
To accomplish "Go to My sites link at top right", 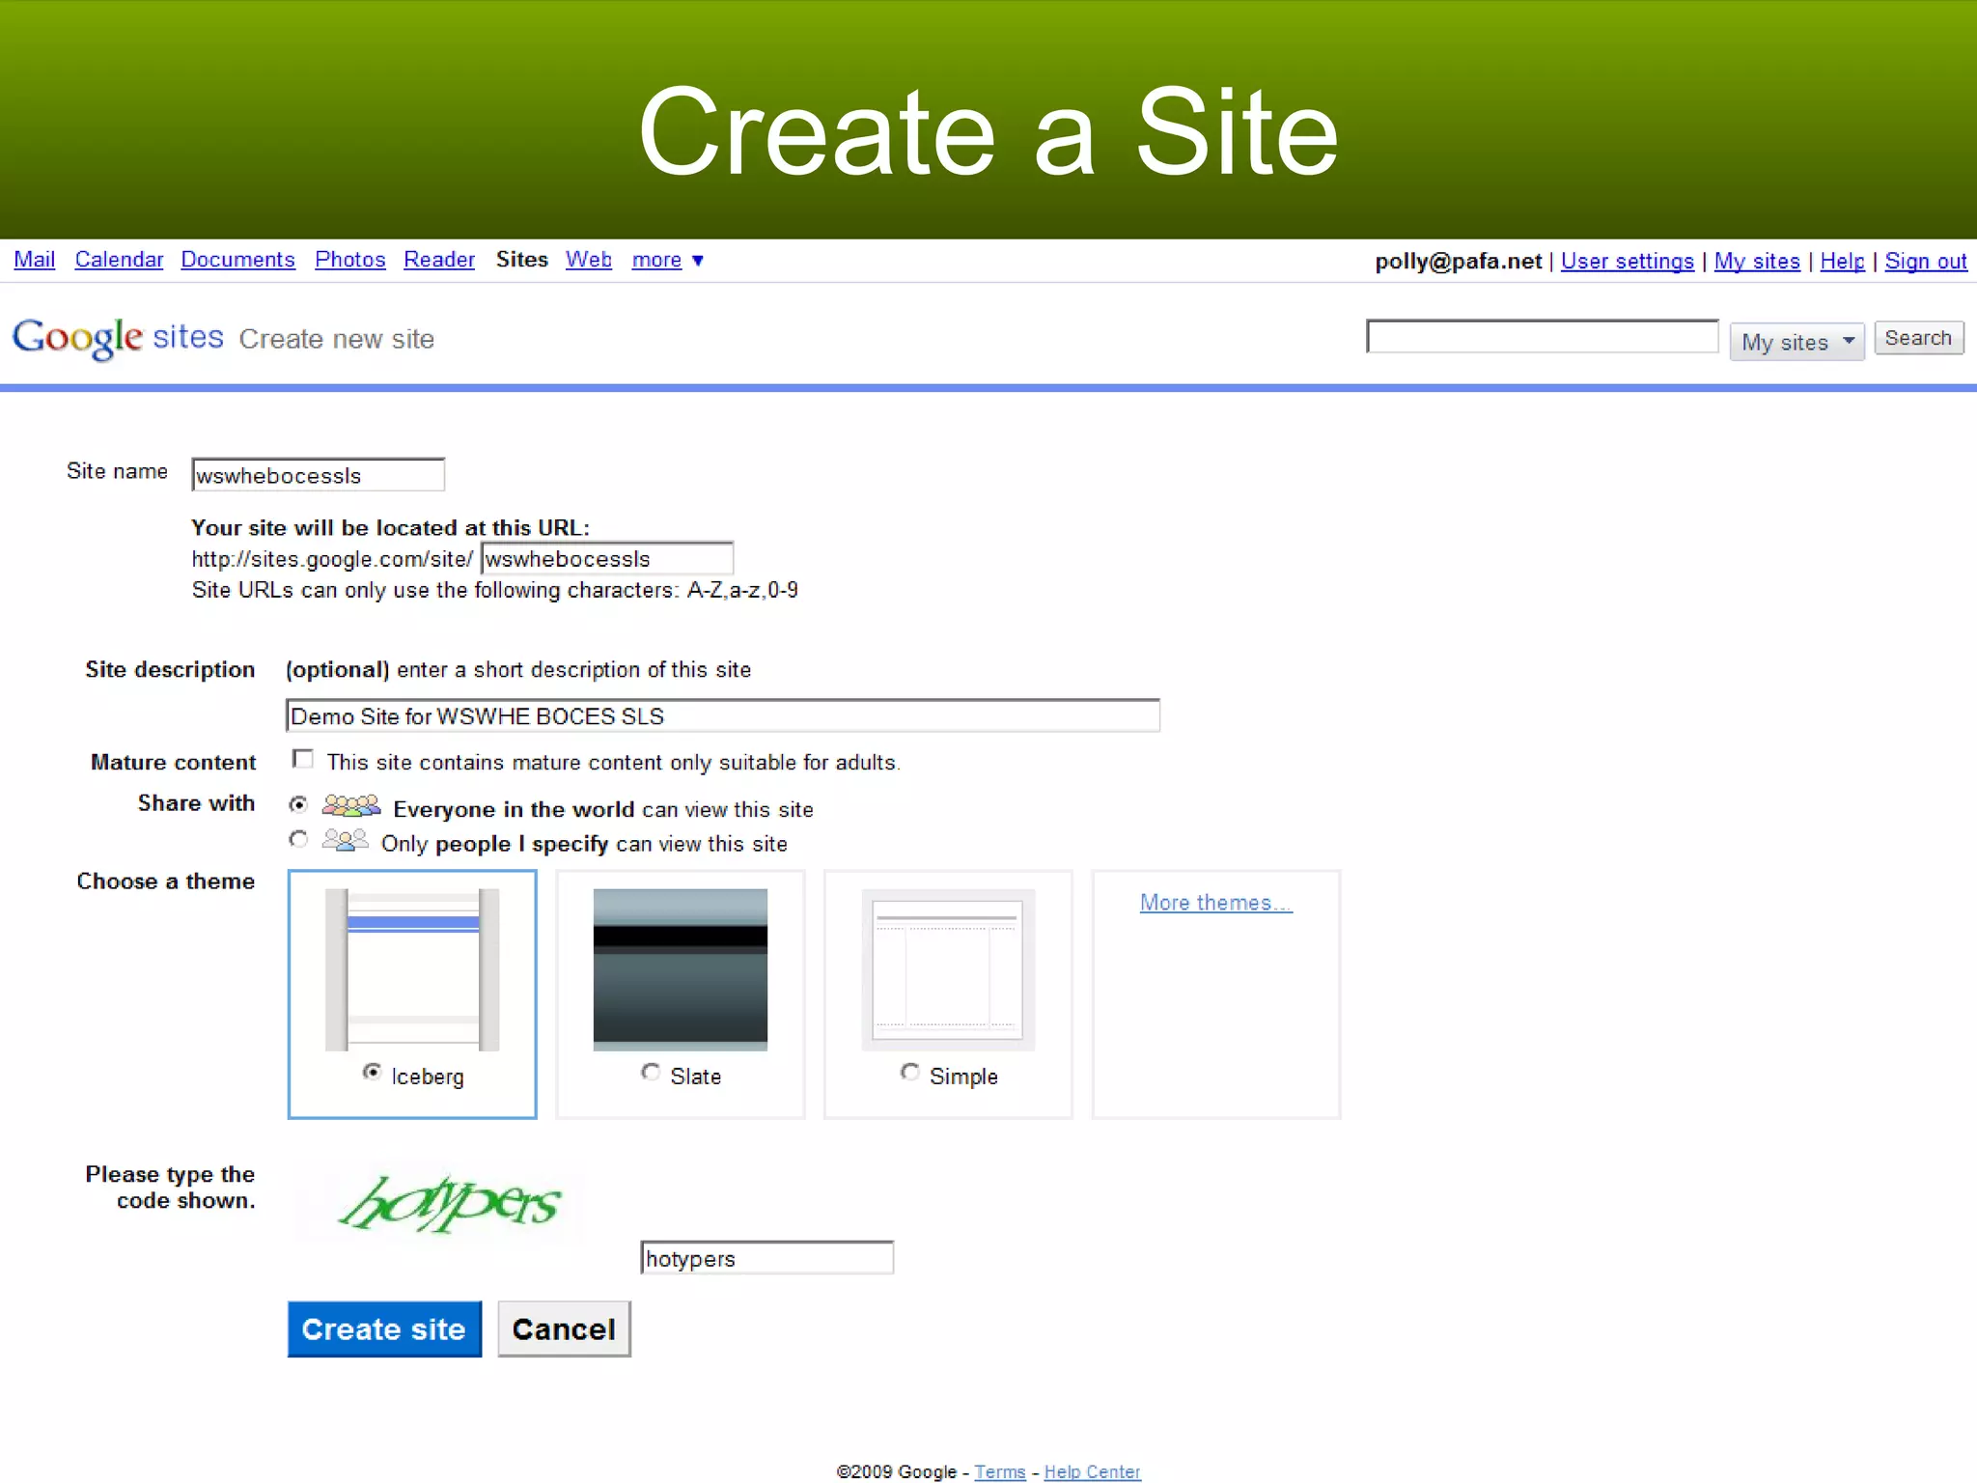I will (1757, 262).
